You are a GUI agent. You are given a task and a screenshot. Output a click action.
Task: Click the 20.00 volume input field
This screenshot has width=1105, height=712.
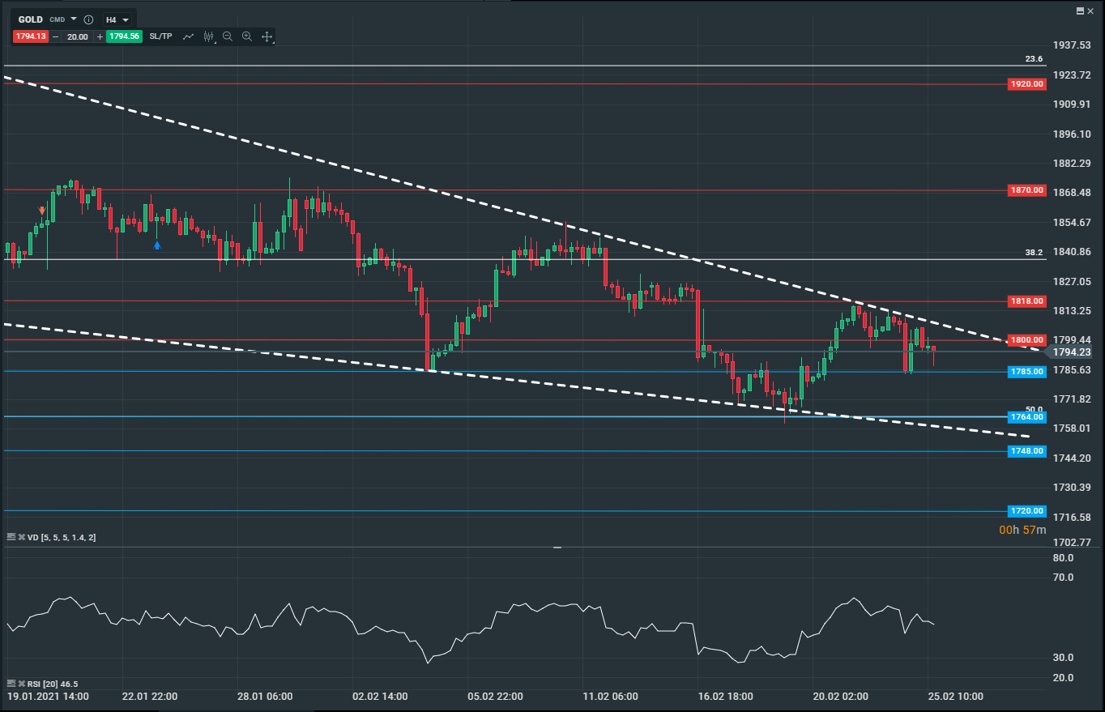pos(78,36)
